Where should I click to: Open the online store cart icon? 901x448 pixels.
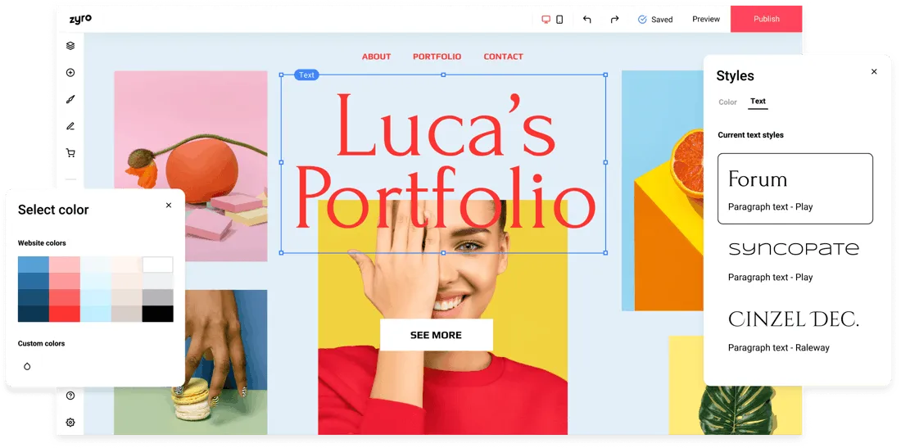[70, 153]
